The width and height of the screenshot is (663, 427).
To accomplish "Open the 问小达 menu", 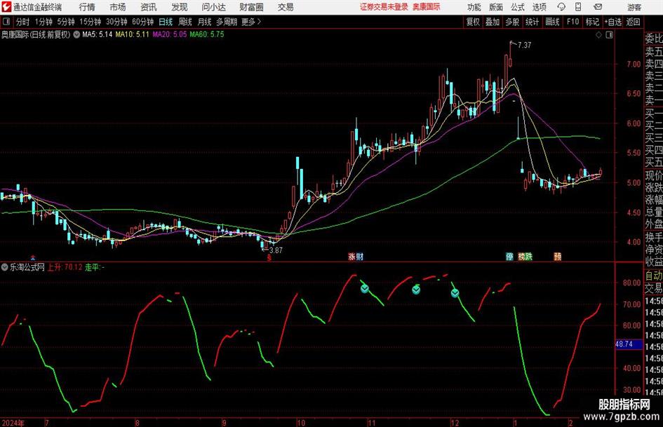I will coord(213,7).
